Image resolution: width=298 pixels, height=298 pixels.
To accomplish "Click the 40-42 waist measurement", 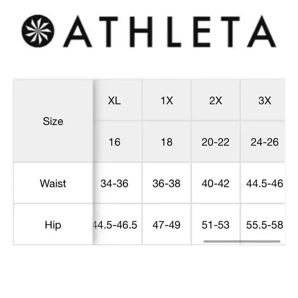I will (216, 183).
